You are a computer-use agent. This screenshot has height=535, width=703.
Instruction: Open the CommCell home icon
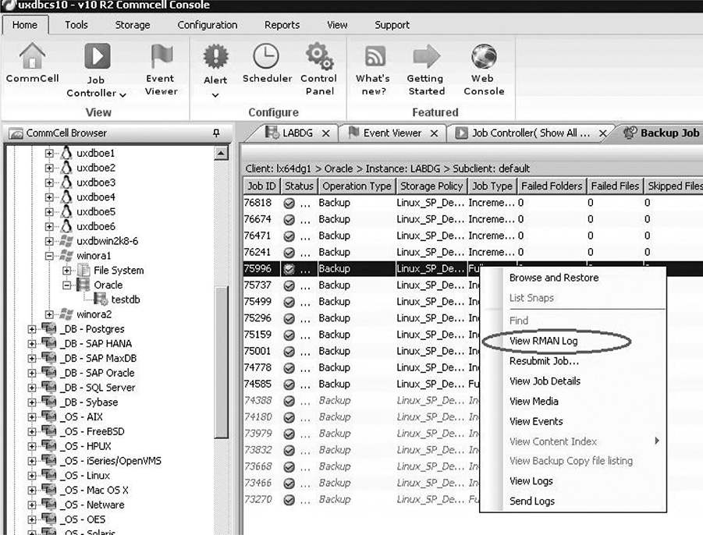(x=32, y=56)
